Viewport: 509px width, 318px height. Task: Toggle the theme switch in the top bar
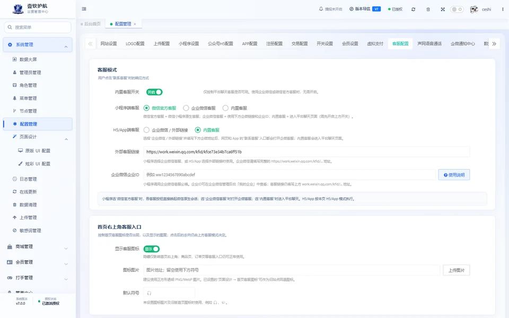[457, 10]
